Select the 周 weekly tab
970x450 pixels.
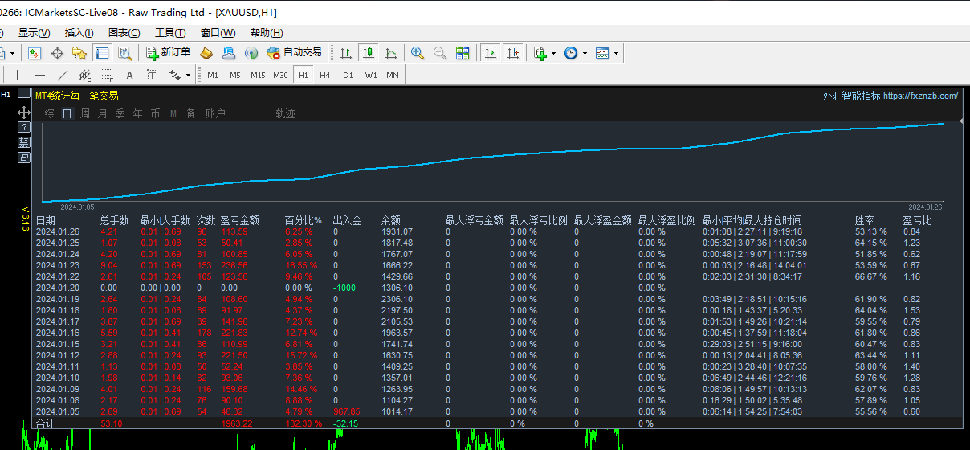click(85, 113)
